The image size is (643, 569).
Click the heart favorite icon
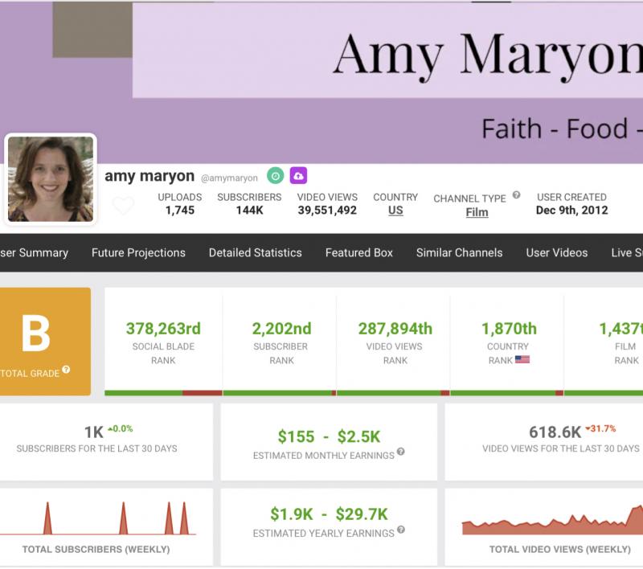pos(123,207)
